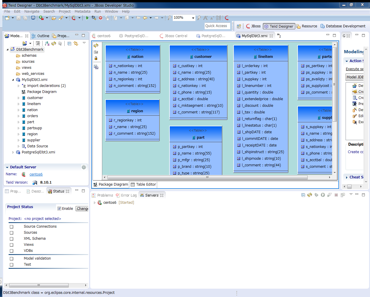Switch to the Teiid Designer perspective
Viewport: 370px width, 297px height.
click(x=279, y=26)
